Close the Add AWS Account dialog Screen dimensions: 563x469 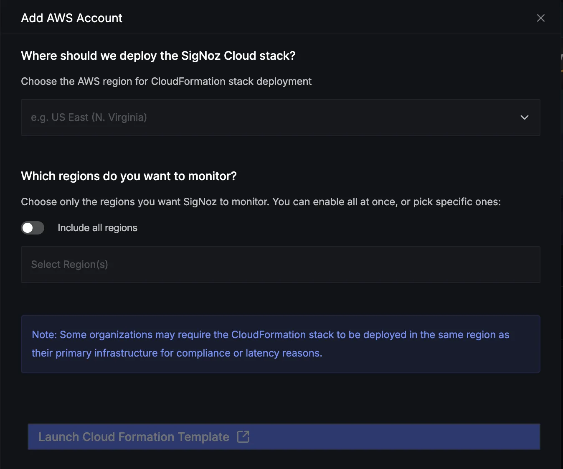point(540,18)
